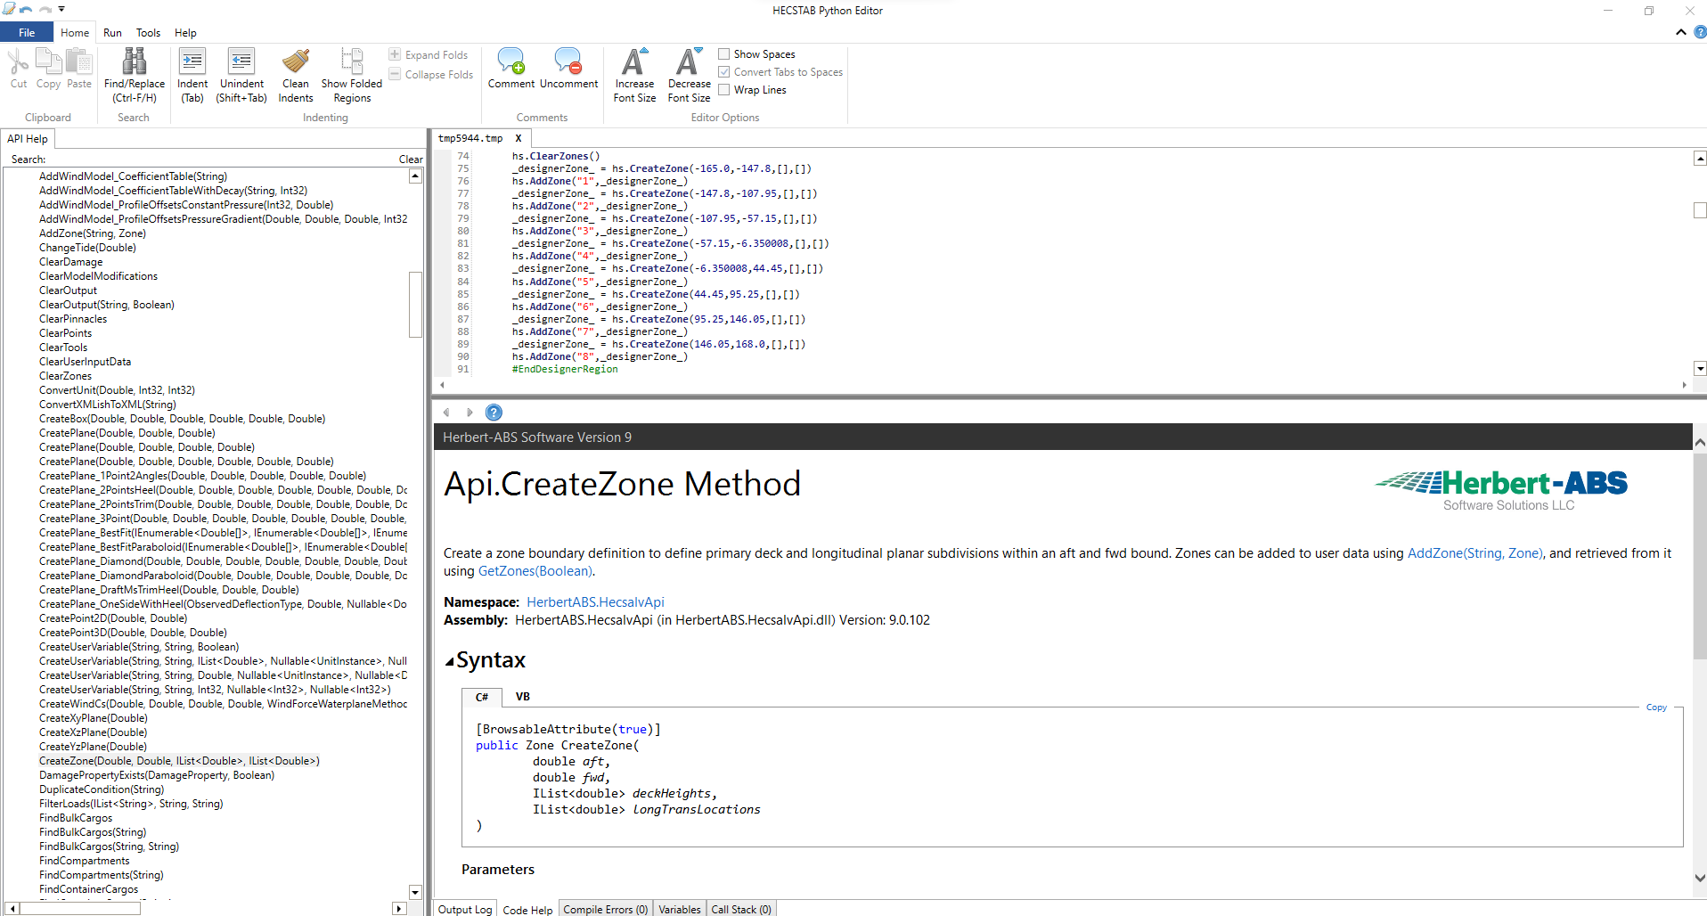Click the help pane scroll down arrow
Image resolution: width=1707 pixels, height=916 pixels.
1700,878
